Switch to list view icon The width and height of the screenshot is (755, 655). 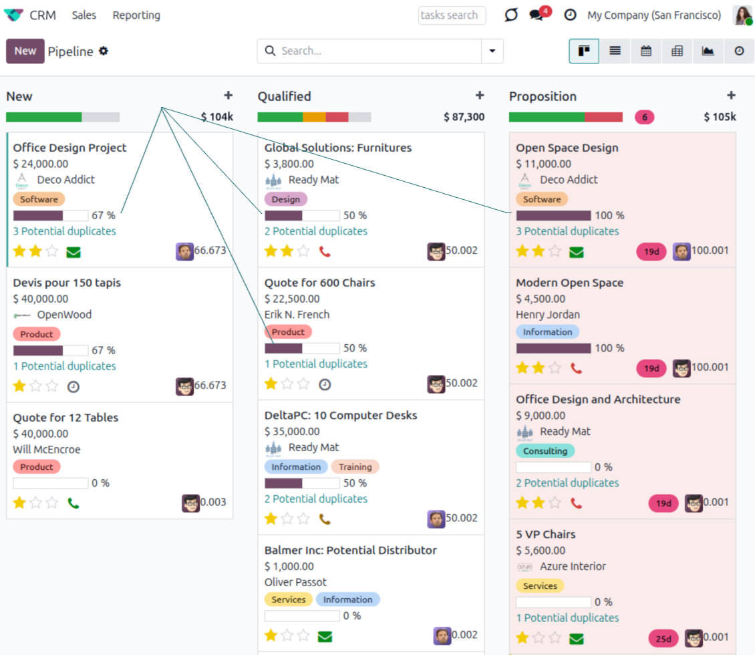615,51
